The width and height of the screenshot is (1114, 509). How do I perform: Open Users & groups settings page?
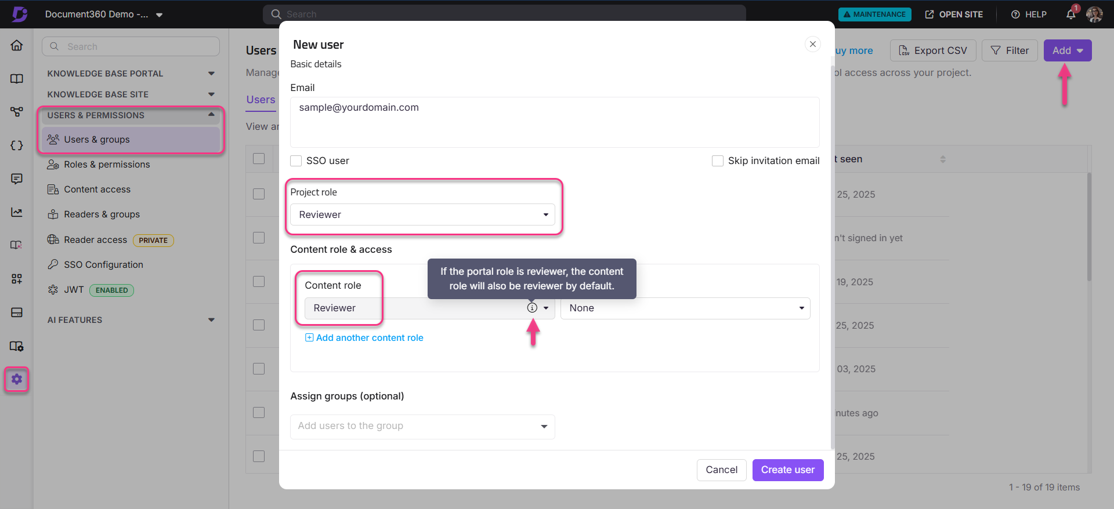131,140
